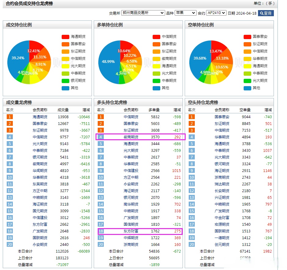Click the rank 1 badge in 成交量龙虎榜
Image resolution: width=287 pixels, height=270 pixels.
point(9,117)
